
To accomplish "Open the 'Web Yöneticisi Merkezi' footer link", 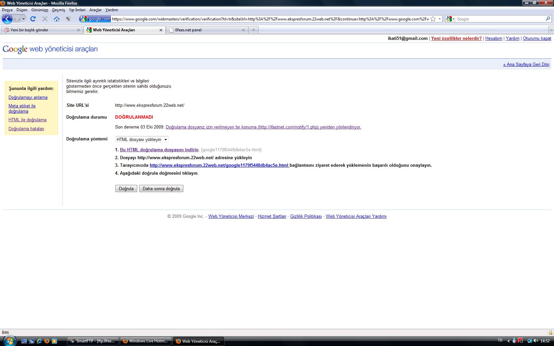I will tap(231, 216).
